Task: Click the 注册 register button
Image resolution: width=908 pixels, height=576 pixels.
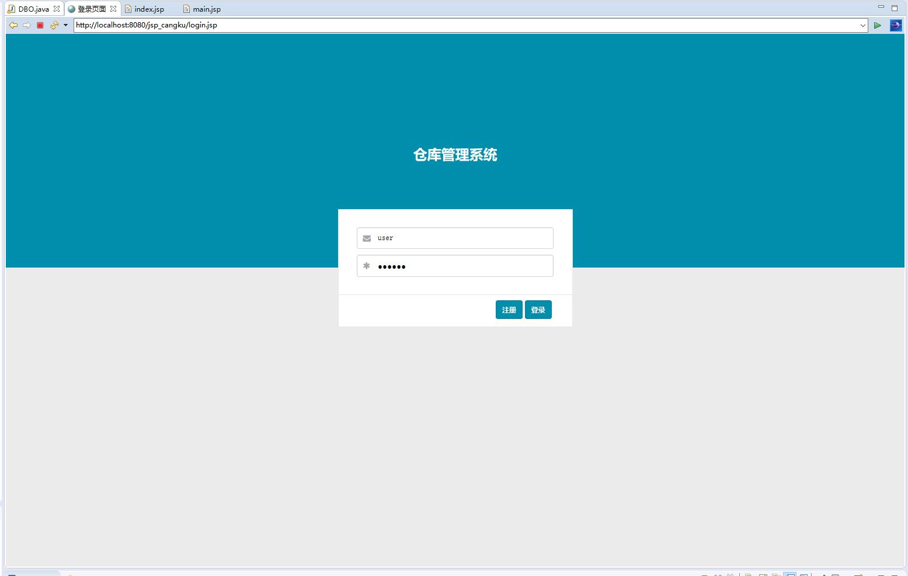Action: [x=509, y=310]
